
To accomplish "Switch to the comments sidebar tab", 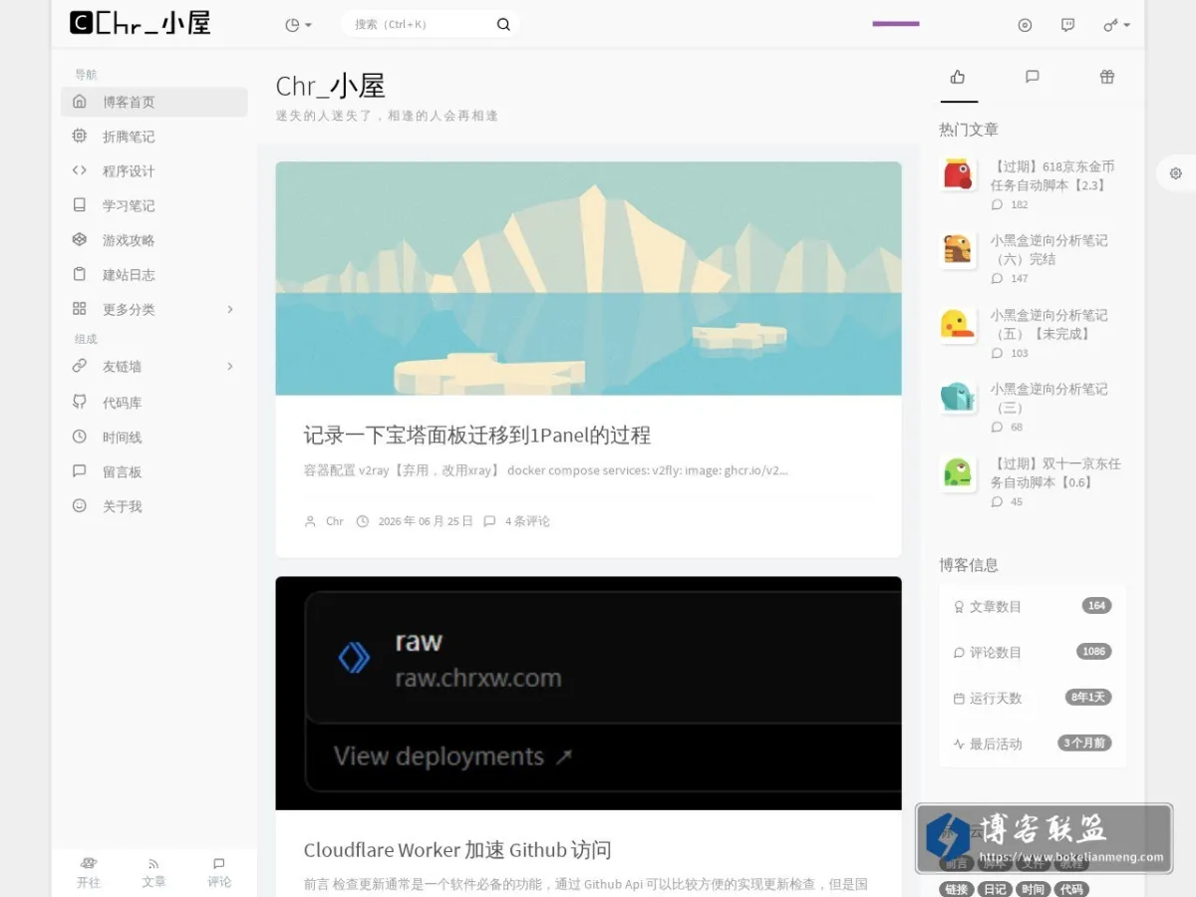I will pos(1033,77).
